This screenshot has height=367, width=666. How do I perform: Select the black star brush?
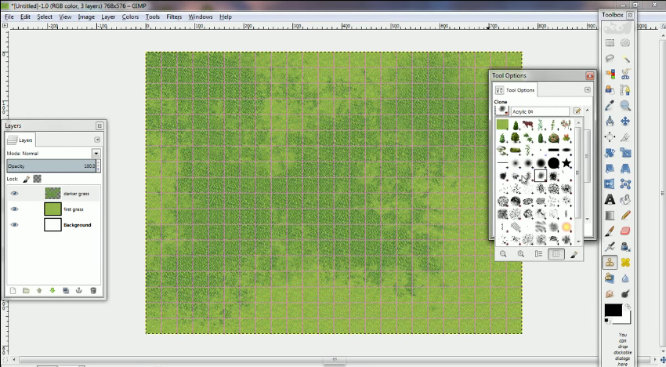pyautogui.click(x=566, y=163)
